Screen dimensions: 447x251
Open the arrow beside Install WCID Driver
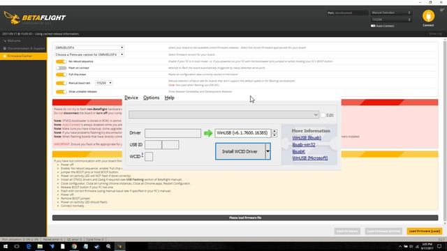click(x=268, y=151)
